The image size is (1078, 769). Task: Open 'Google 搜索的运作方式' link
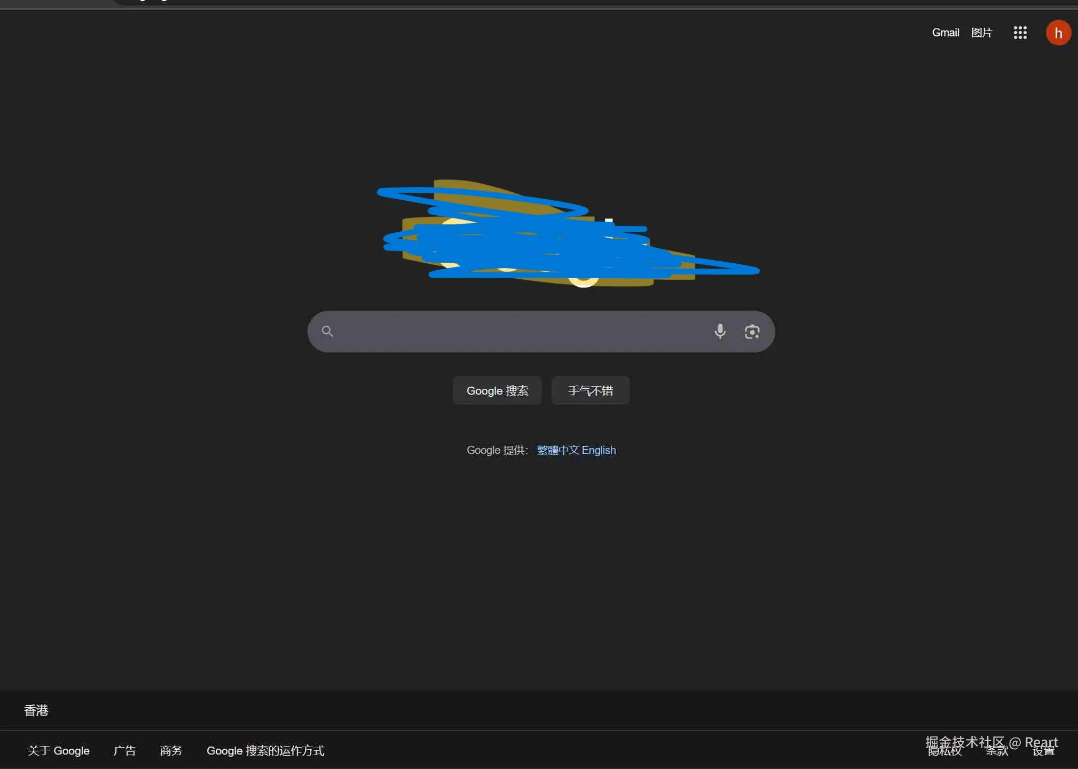[x=265, y=750]
